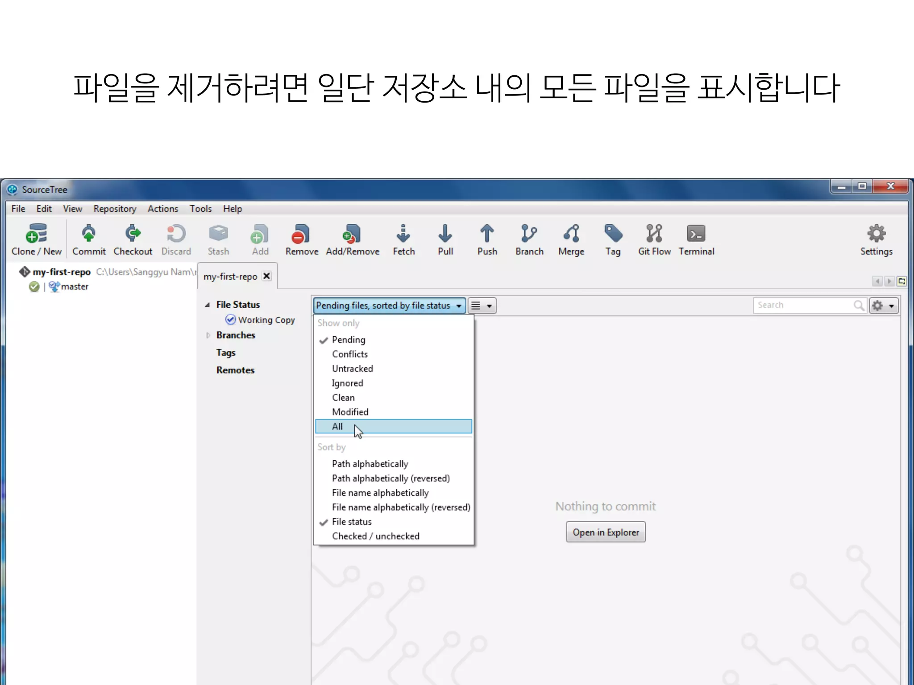Open the Git Flow tool

[x=654, y=240]
